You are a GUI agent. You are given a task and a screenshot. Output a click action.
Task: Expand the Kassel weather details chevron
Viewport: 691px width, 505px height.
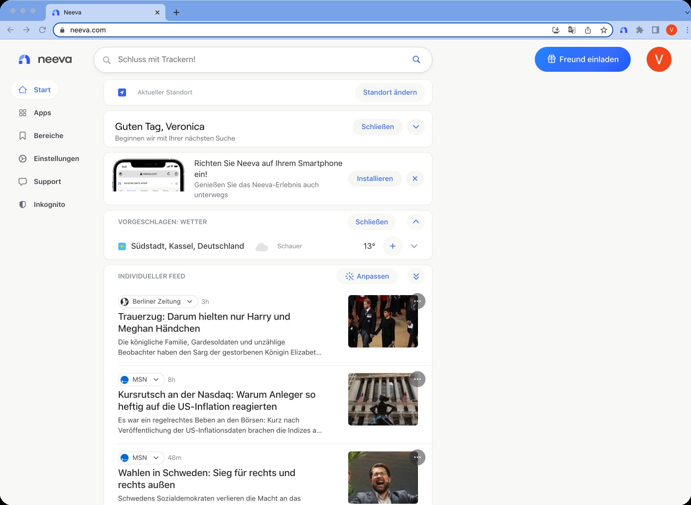(414, 246)
